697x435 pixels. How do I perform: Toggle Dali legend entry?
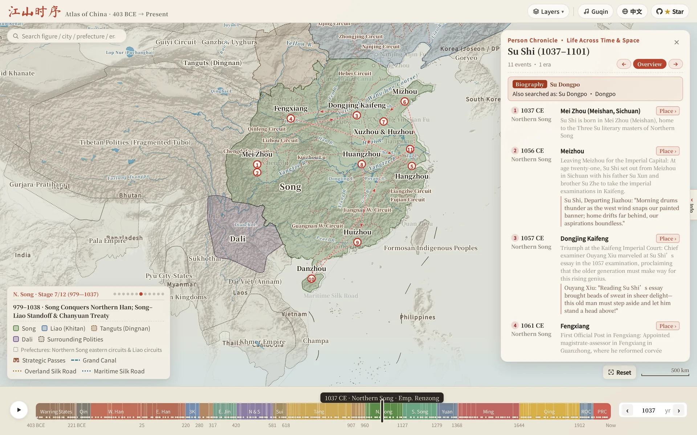pyautogui.click(x=23, y=339)
